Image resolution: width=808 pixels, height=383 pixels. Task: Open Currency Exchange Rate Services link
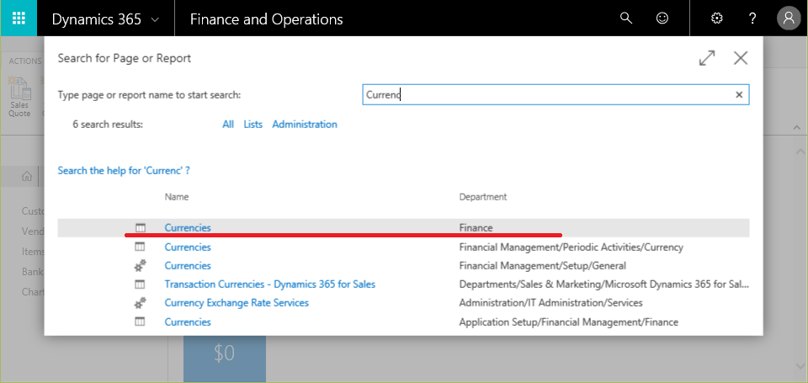(237, 302)
